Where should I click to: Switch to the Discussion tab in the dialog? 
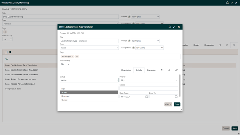pyautogui.click(x=151, y=70)
